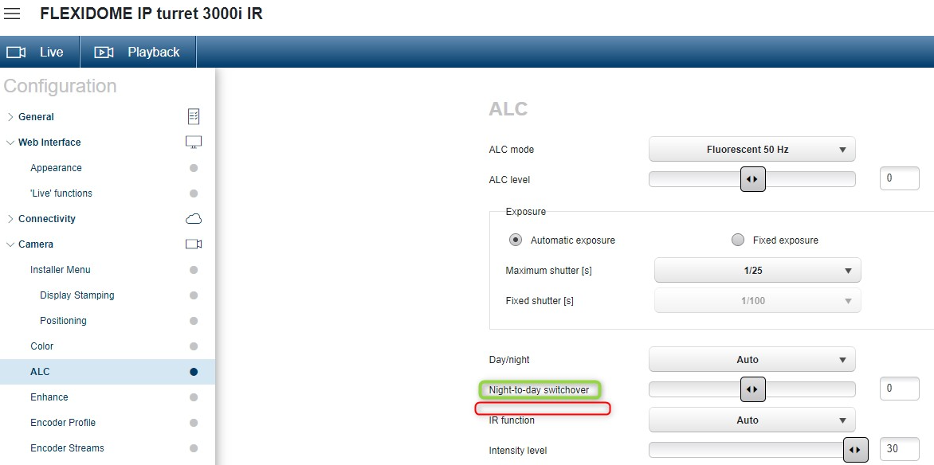Click the dot beside Appearance
934x465 pixels.
tap(194, 168)
